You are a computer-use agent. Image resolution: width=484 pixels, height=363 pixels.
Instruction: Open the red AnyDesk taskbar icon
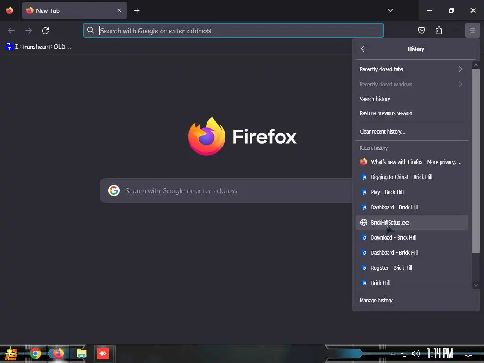click(103, 354)
